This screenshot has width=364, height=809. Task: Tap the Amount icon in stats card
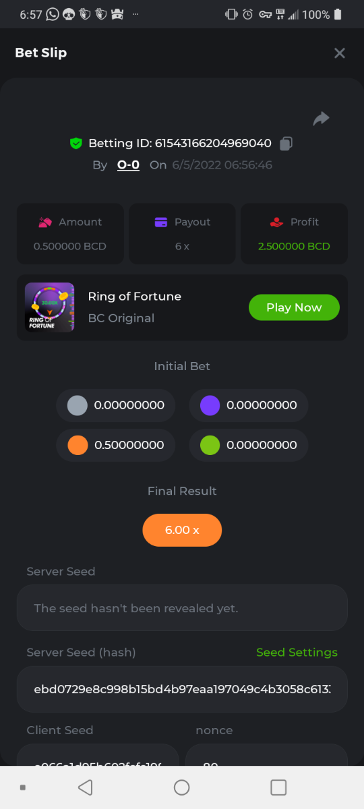click(x=45, y=222)
